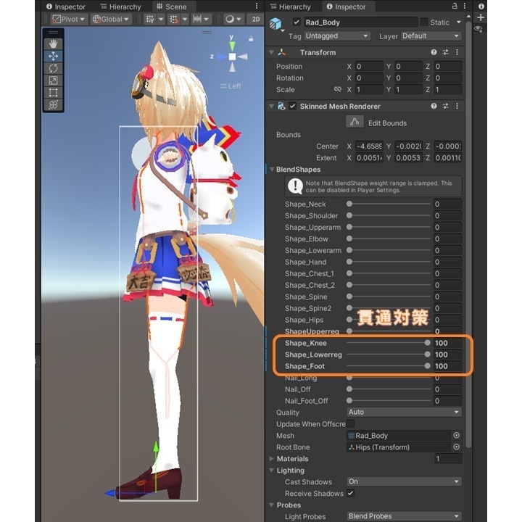The image size is (522, 522).
Task: Select the Transform combined tool
Action: [x=53, y=104]
